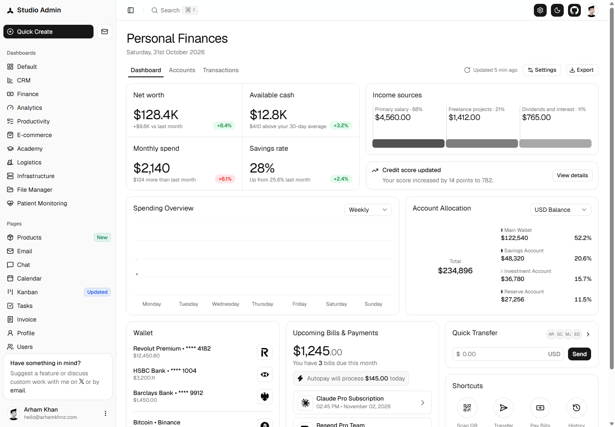The width and height of the screenshot is (615, 427).
Task: Open the user avatar in top bar
Action: 592,10
